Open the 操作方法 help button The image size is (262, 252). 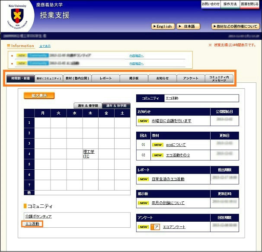[x=230, y=4]
